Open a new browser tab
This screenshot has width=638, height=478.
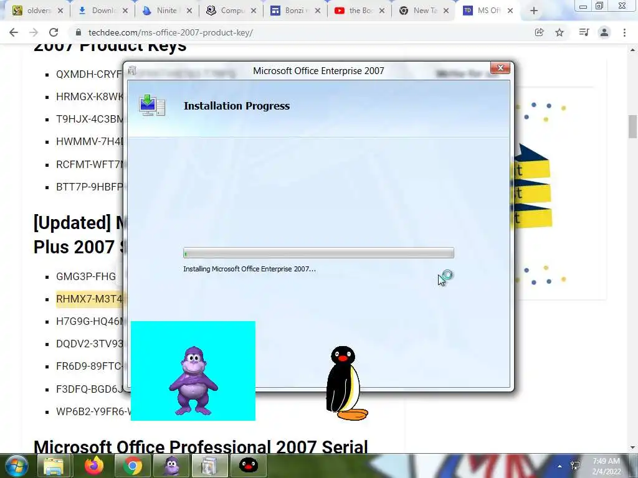(534, 11)
